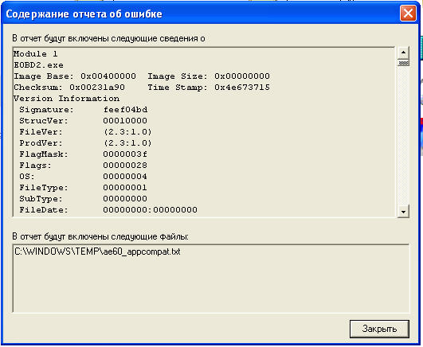
Task: Select the Checksum value 0x00231a90
Action: [97, 88]
